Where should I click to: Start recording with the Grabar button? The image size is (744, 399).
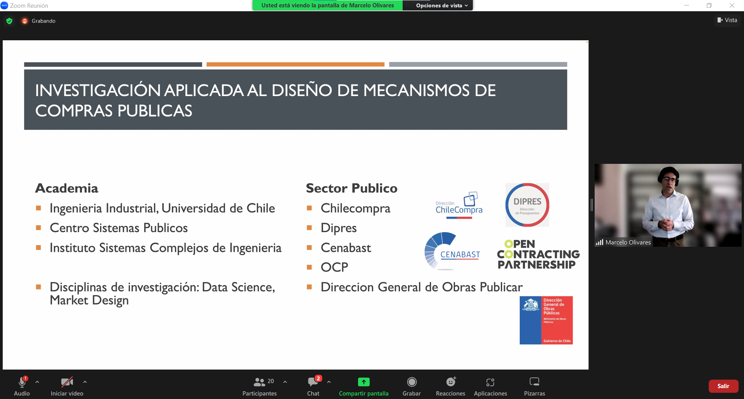[412, 386]
